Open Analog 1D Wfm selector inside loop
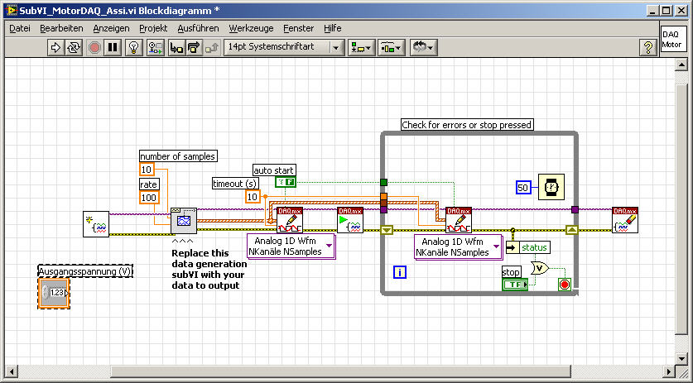Screen dimensions: 693x383 point(458,246)
